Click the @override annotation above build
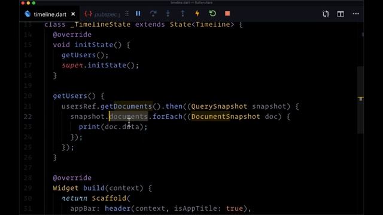This screenshot has width=383, height=215. [x=72, y=178]
